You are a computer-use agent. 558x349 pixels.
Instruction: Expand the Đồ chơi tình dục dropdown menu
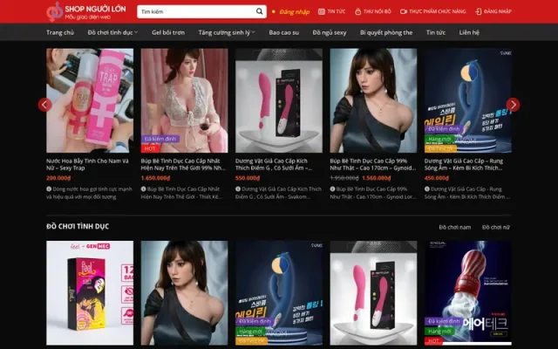[x=112, y=32]
